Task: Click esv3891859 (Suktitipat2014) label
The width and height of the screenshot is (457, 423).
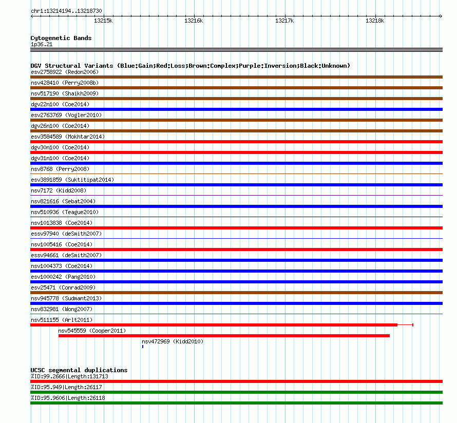Action: tap(72, 180)
